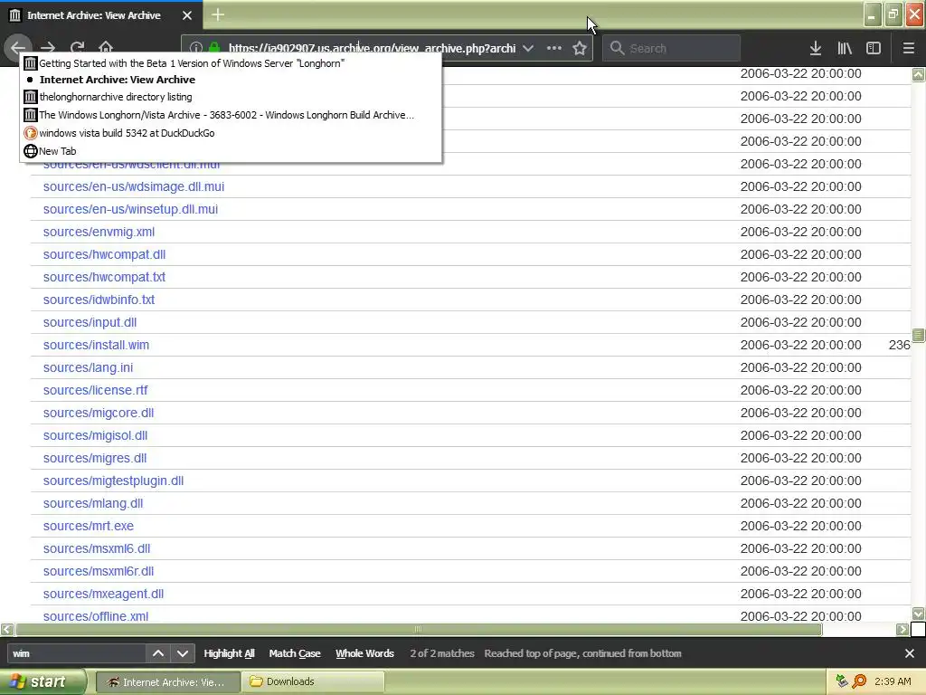Viewport: 926px width, 695px height.
Task: Open the sources/msxml6r.dll link
Action: pyautogui.click(x=98, y=572)
